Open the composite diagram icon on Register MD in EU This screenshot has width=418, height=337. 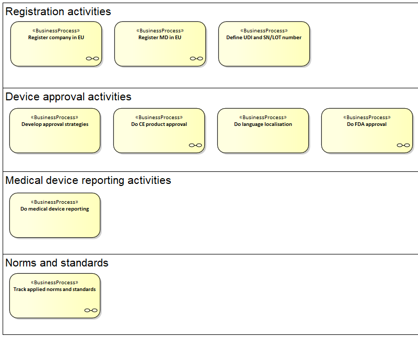[x=196, y=59]
